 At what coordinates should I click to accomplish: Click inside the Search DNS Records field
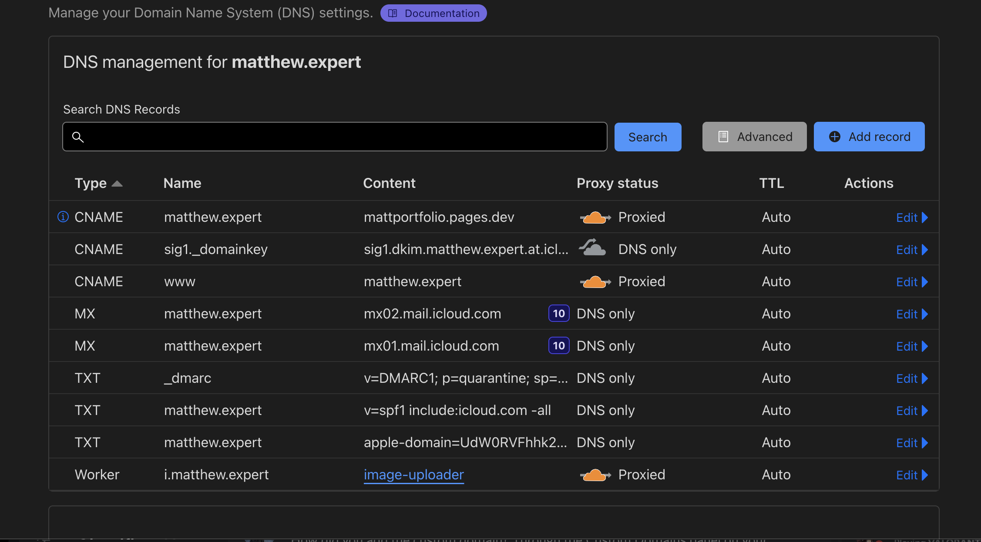pos(335,137)
